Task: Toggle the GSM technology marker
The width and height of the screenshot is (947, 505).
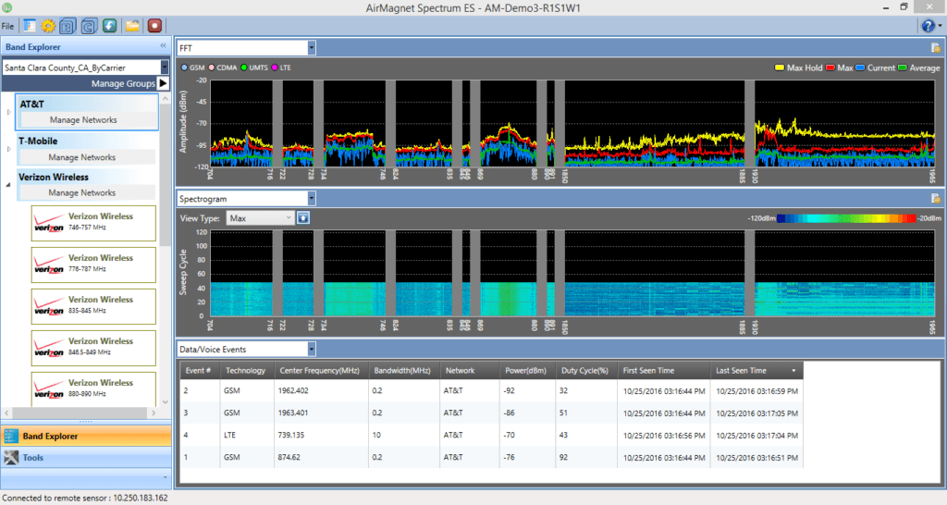Action: coord(184,68)
